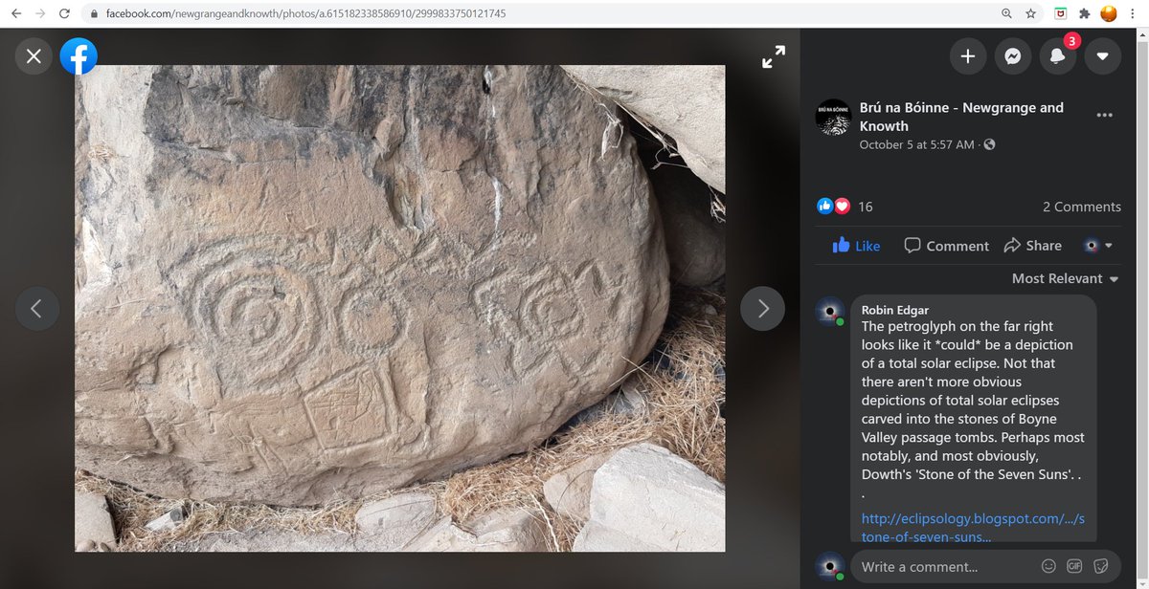Open the red shield extension icon
Image resolution: width=1149 pixels, height=589 pixels.
coord(1060,14)
